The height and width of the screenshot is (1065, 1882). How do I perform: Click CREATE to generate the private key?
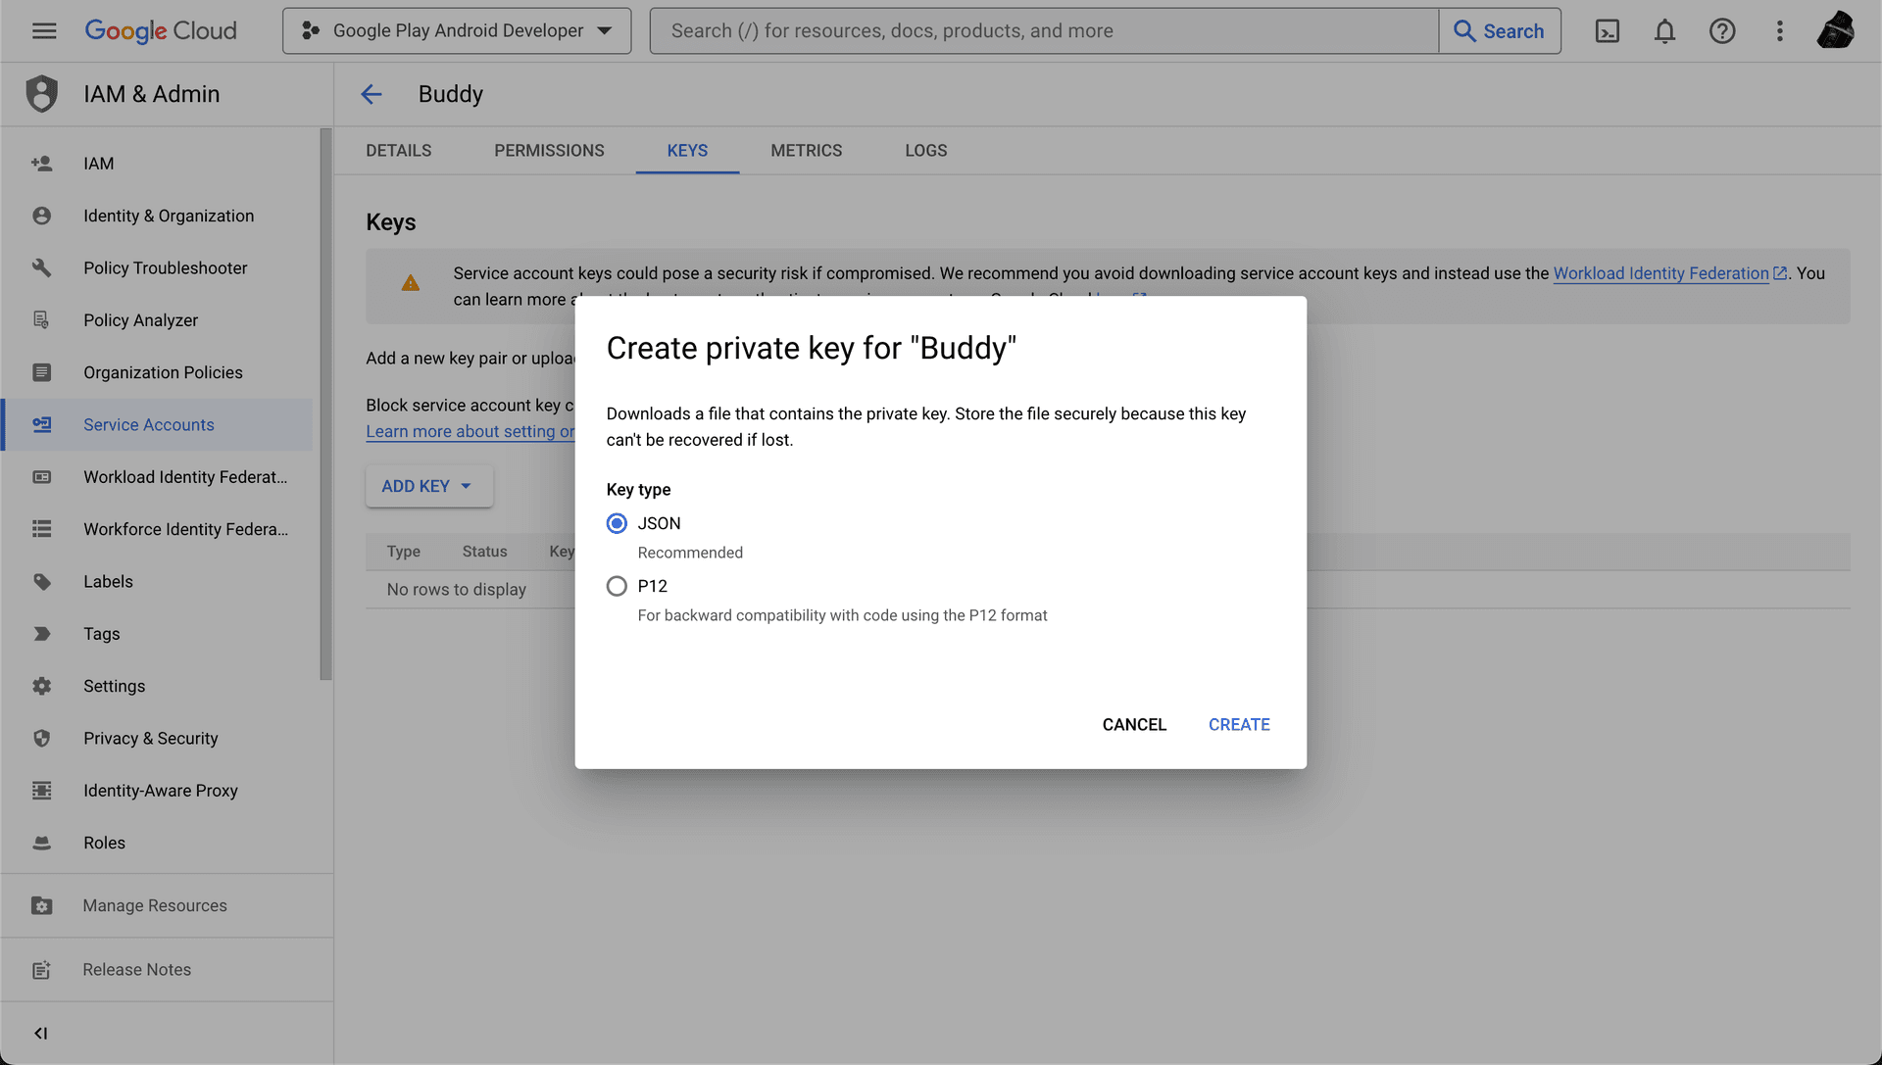click(x=1239, y=724)
